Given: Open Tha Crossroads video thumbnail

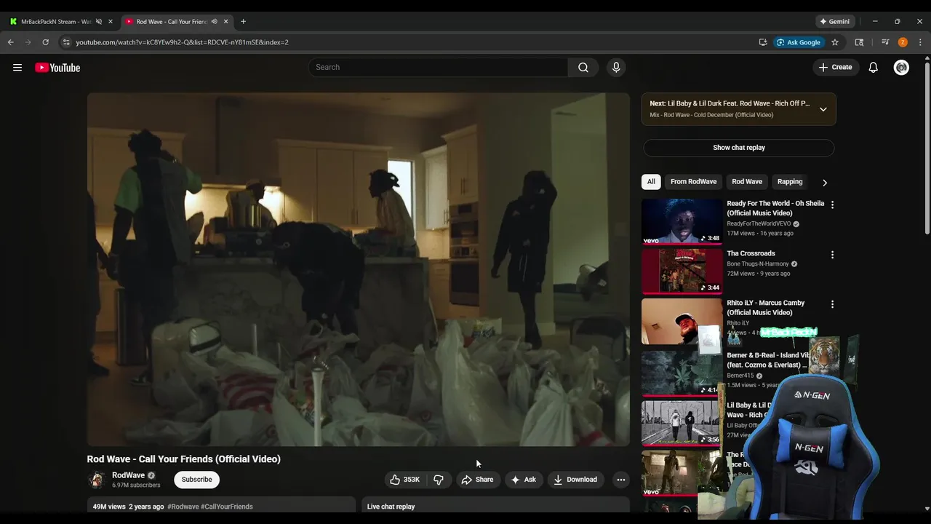Looking at the screenshot, I should pos(682,271).
